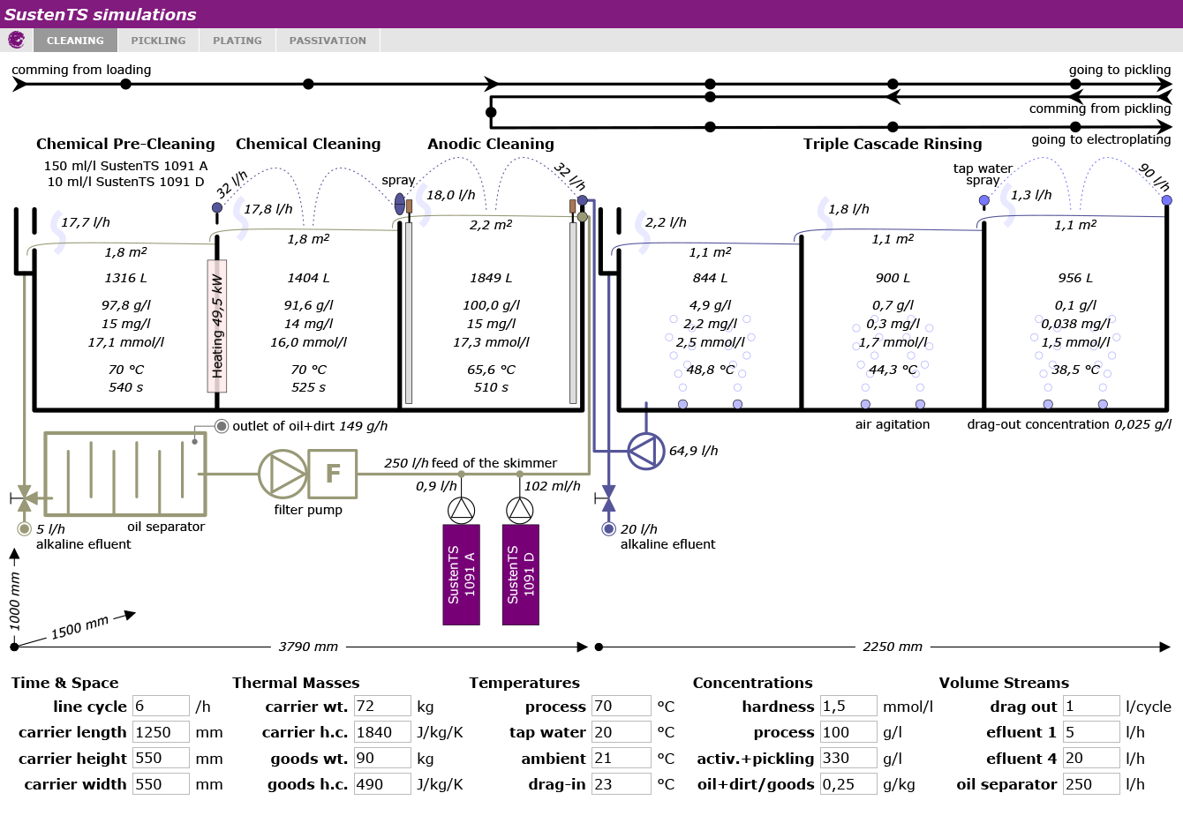1183x838 pixels.
Task: Click the 20 l/h alkaline effluent outlet circle
Action: tap(608, 529)
